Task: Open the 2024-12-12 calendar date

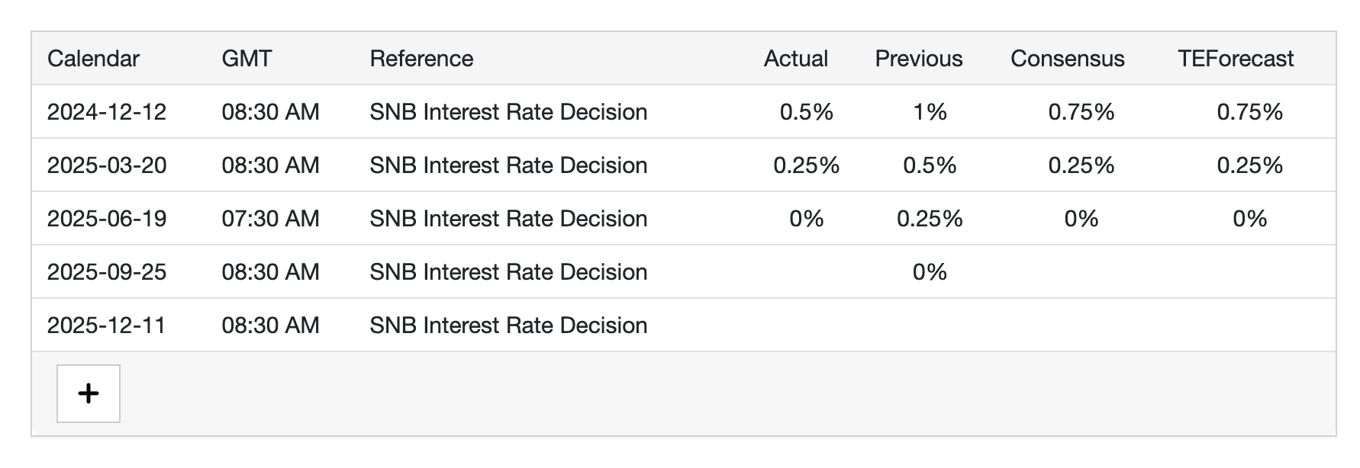Action: click(x=107, y=112)
